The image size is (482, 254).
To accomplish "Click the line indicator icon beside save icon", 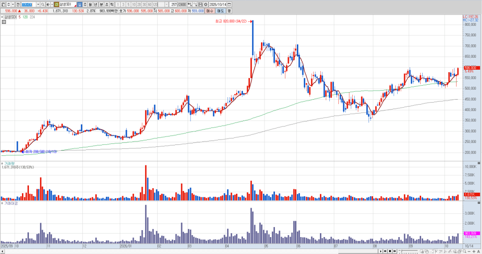I will [195, 4].
